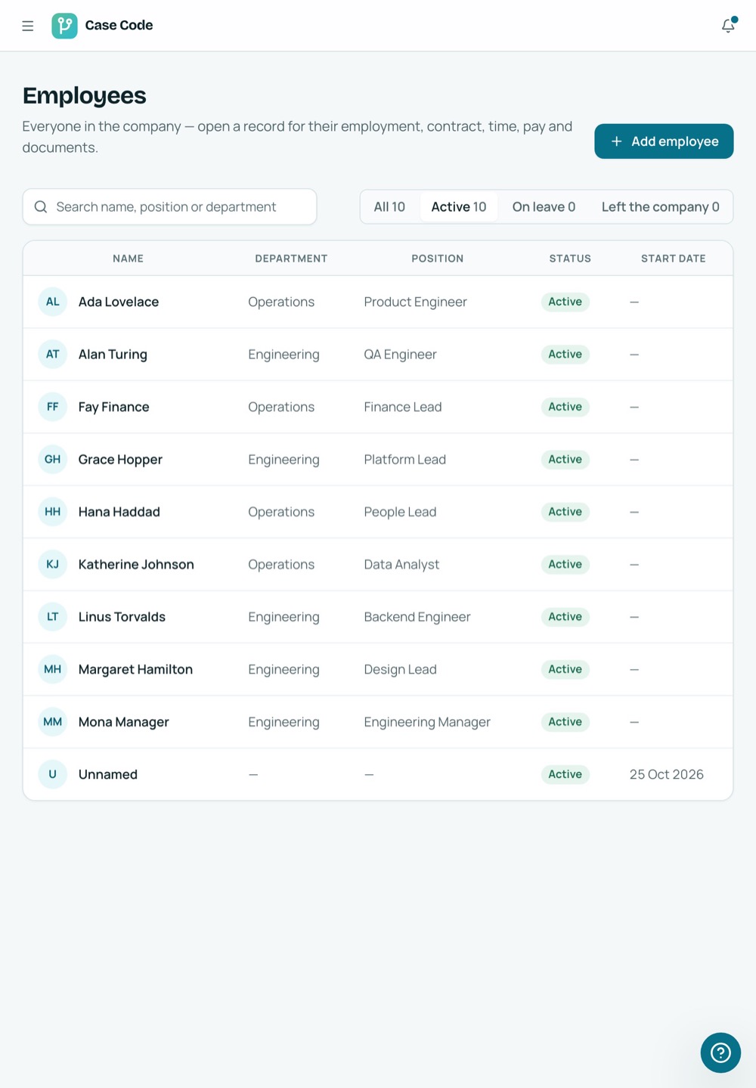Open Ada Lovelace's employee record
The height and width of the screenshot is (1088, 756).
click(x=378, y=302)
